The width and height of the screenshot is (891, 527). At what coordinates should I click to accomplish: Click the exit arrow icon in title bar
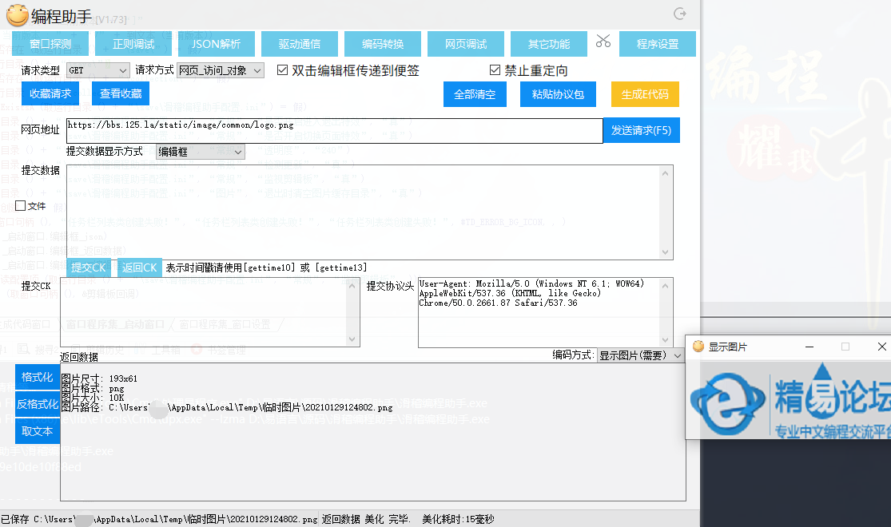(680, 14)
